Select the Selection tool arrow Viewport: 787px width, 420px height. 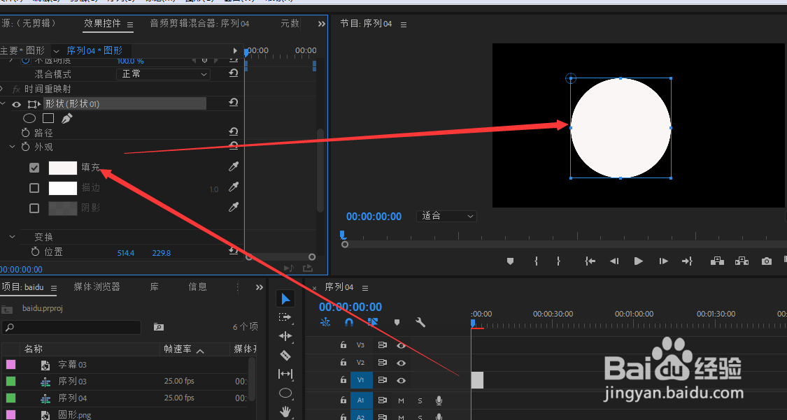285,299
